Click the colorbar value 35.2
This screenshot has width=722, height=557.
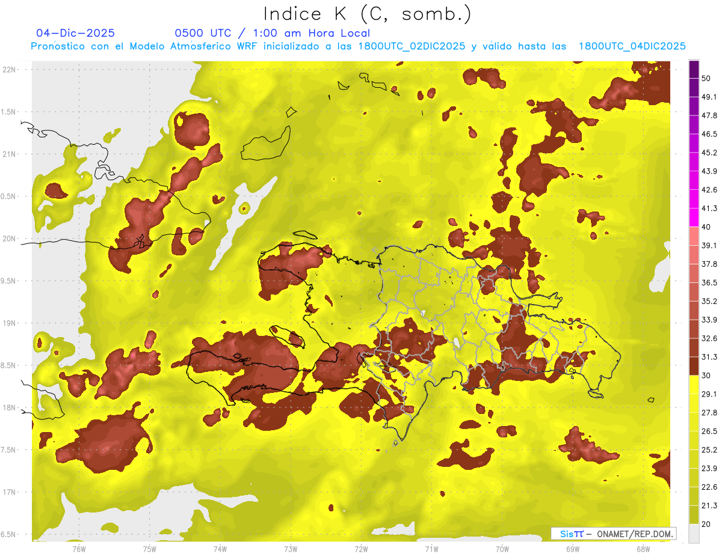click(x=709, y=301)
